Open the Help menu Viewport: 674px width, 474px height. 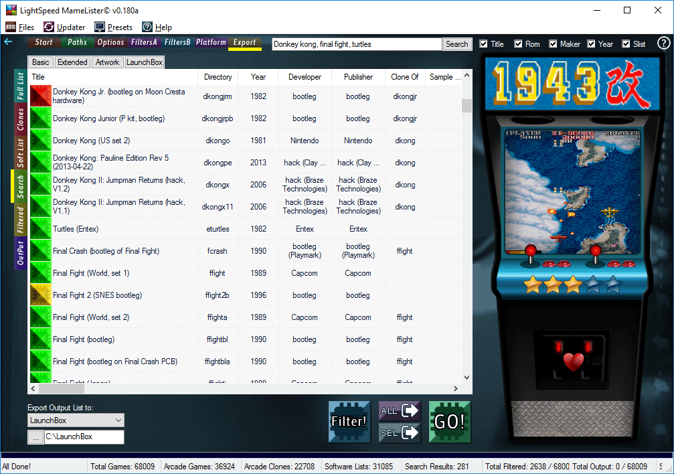[157, 27]
